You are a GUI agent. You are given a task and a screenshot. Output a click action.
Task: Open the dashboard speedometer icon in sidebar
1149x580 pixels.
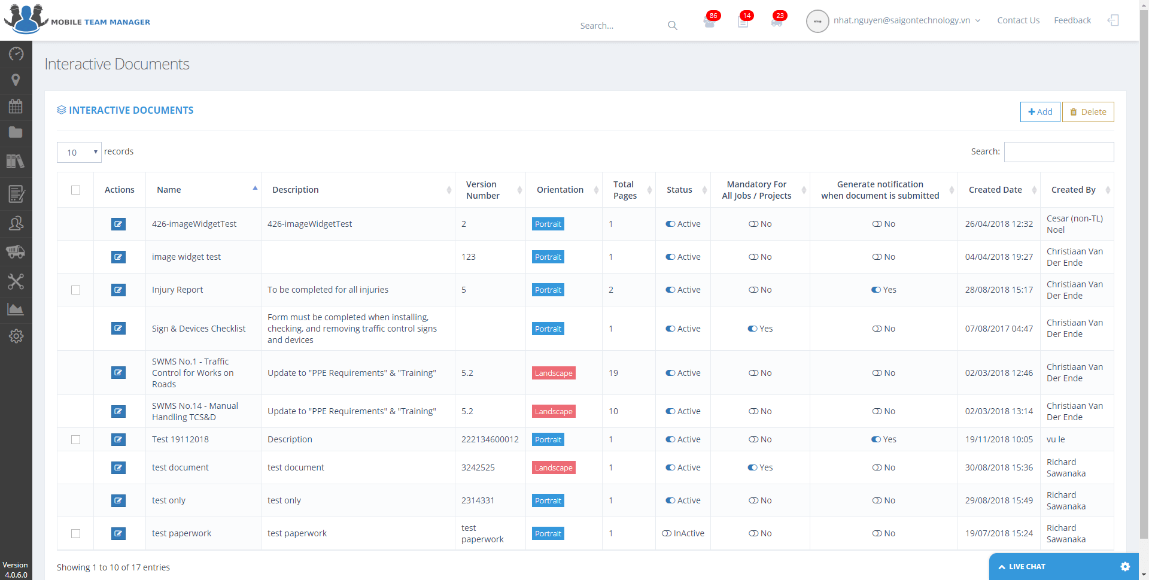(16, 54)
